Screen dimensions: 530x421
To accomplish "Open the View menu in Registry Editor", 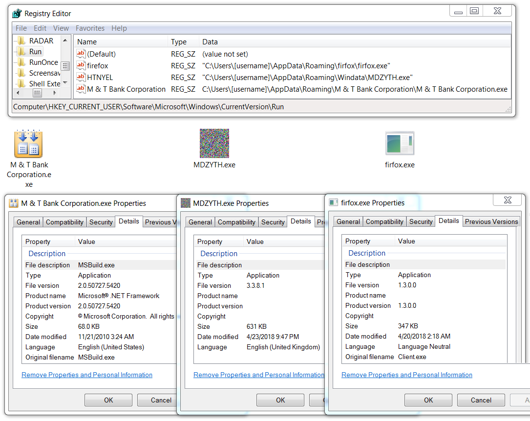I will (61, 28).
